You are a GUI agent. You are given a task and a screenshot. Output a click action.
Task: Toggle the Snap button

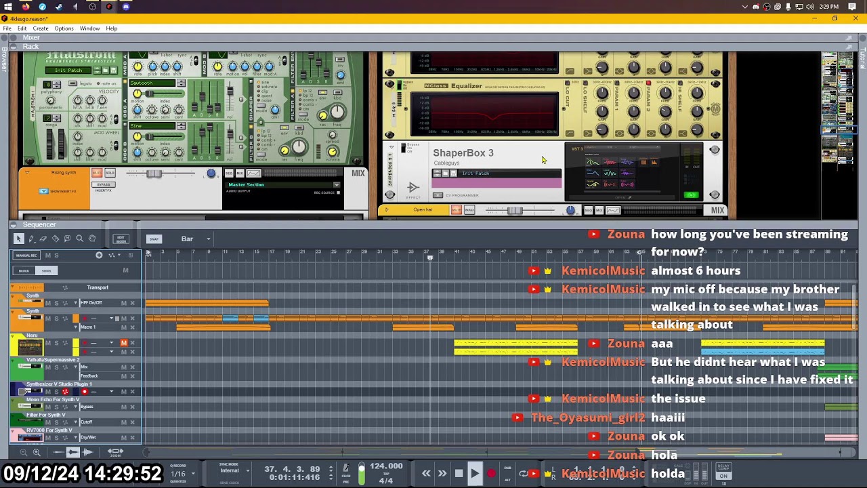point(154,239)
